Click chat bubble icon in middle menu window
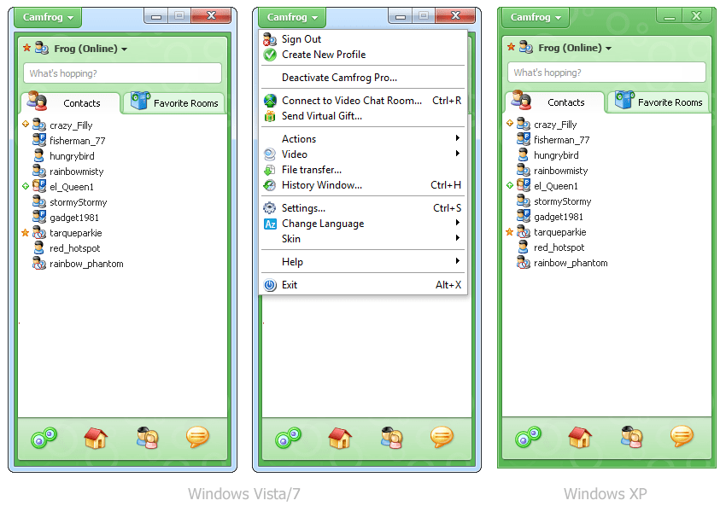This screenshot has width=726, height=512. point(442,437)
